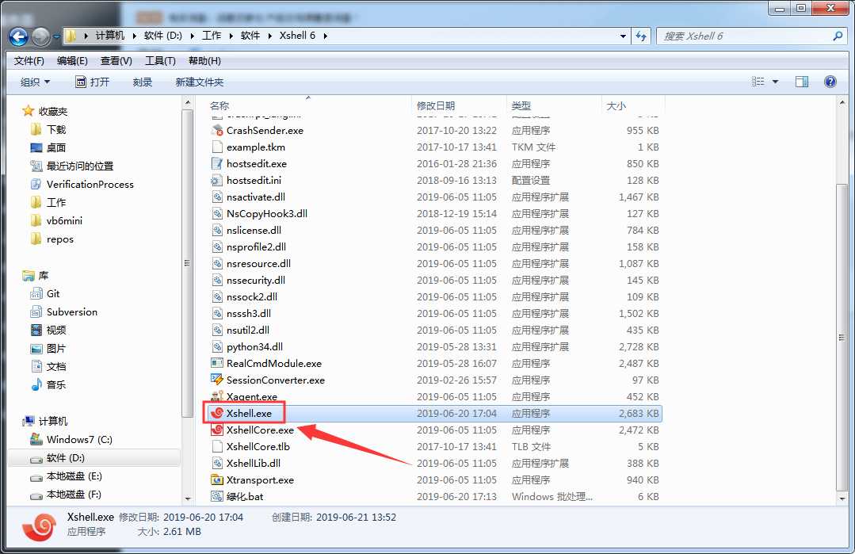
Task: Open vb6mini folder in favorites
Action: pos(64,221)
